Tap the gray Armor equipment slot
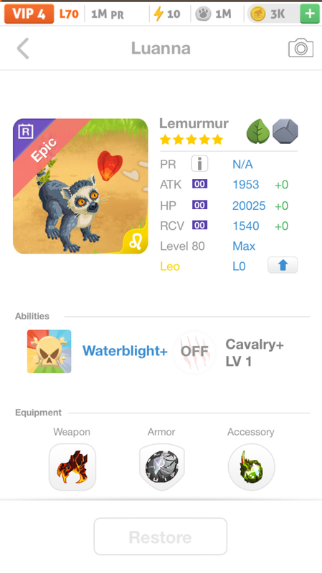The image size is (322, 573). 162,467
